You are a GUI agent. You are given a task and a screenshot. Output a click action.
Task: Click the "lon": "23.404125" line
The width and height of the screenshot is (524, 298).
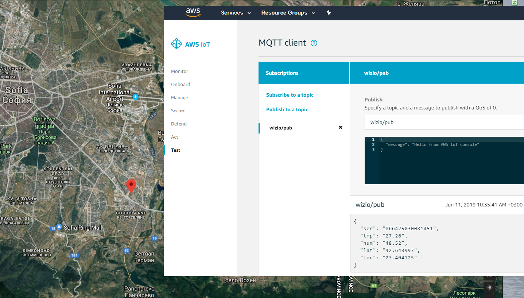point(389,258)
